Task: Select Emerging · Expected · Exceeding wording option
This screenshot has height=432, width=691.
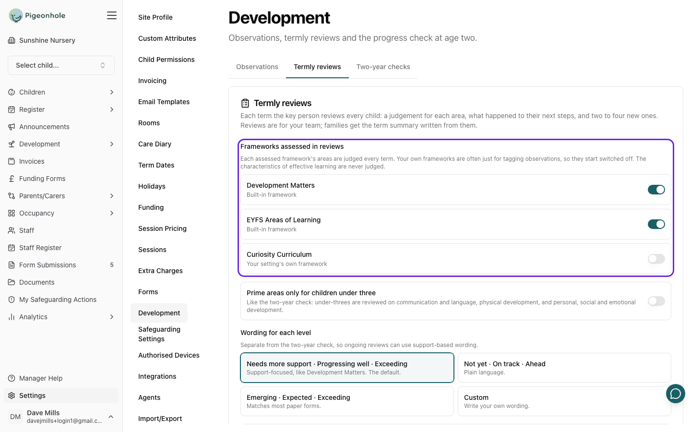Action: pos(347,401)
